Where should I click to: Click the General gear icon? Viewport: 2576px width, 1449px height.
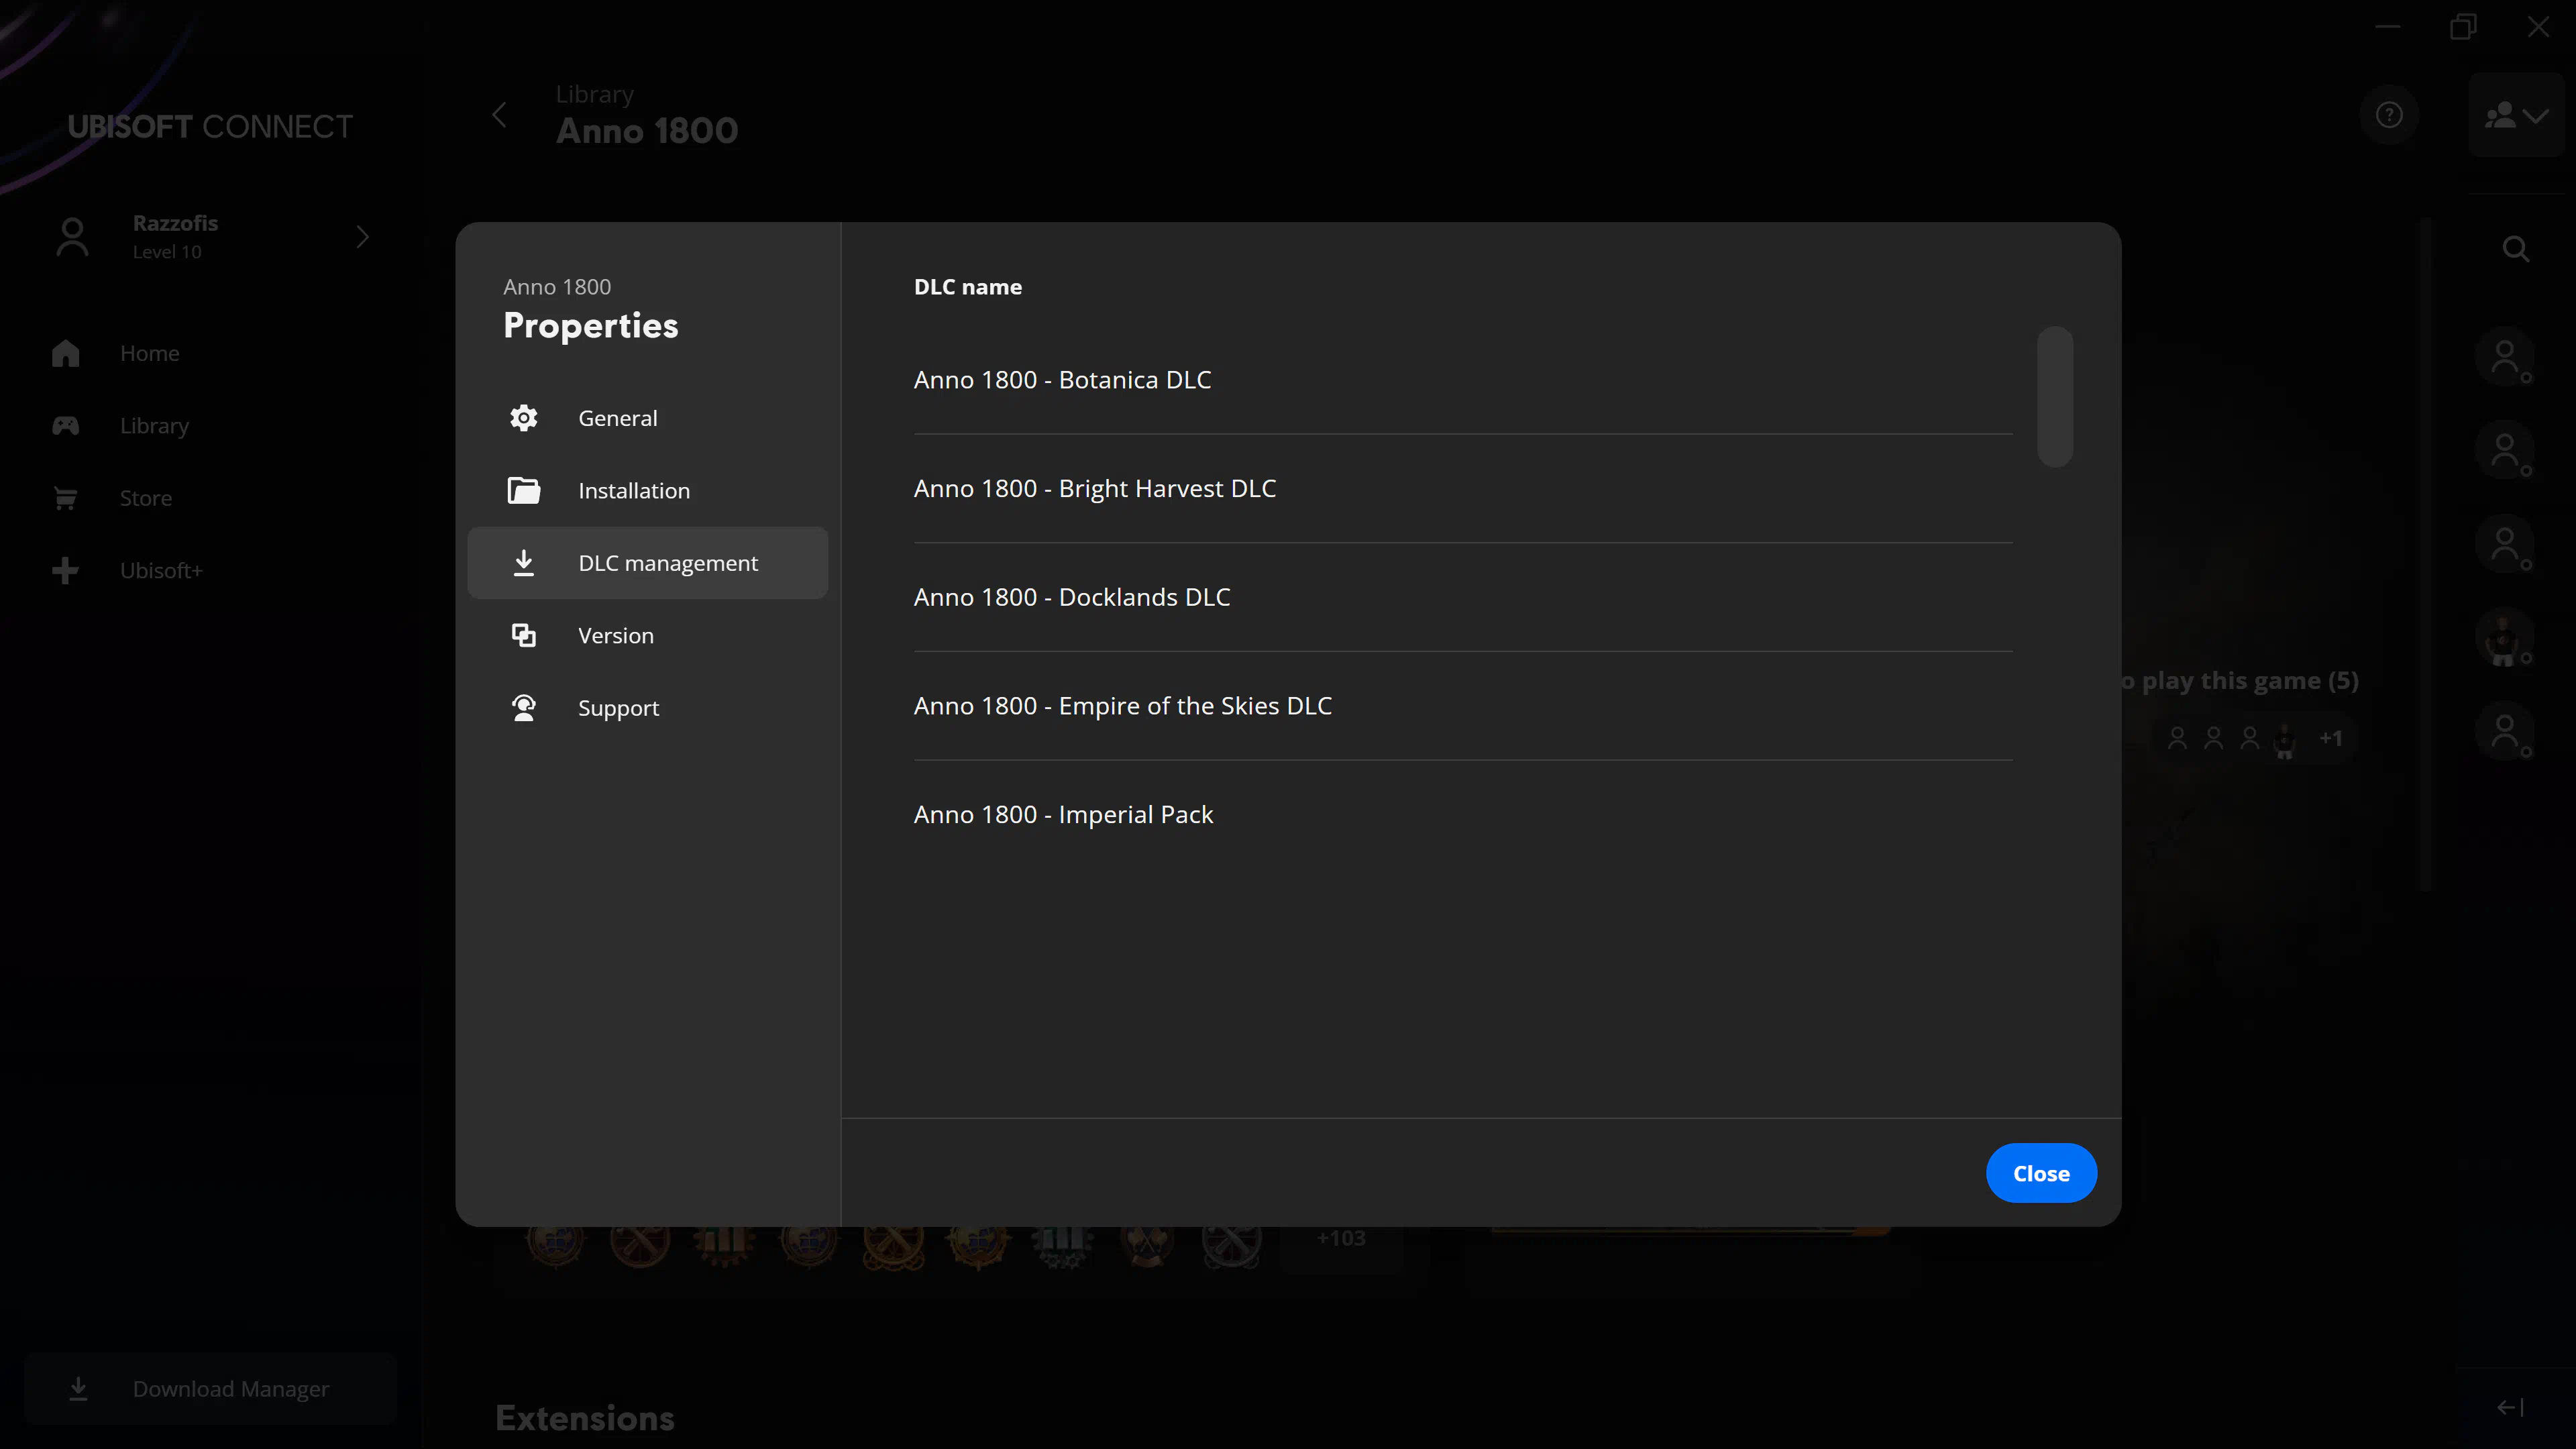click(x=523, y=418)
